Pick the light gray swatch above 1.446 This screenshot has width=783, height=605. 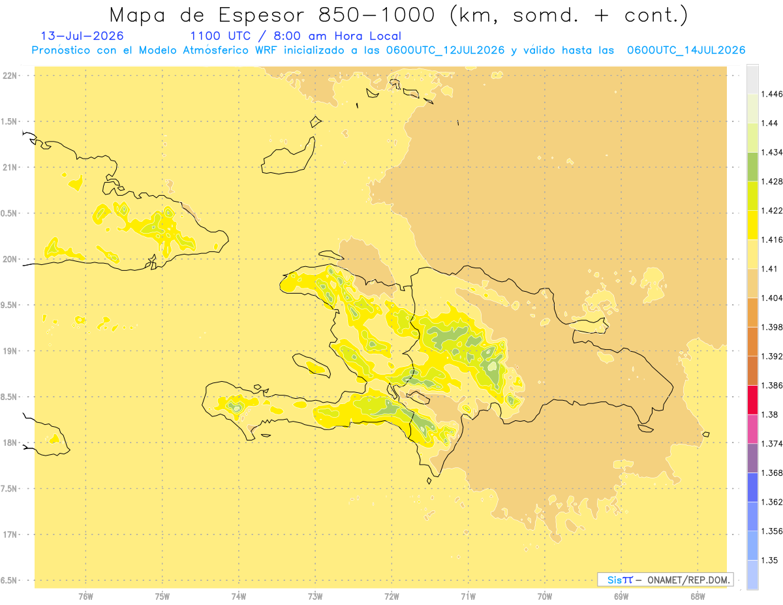(x=752, y=79)
